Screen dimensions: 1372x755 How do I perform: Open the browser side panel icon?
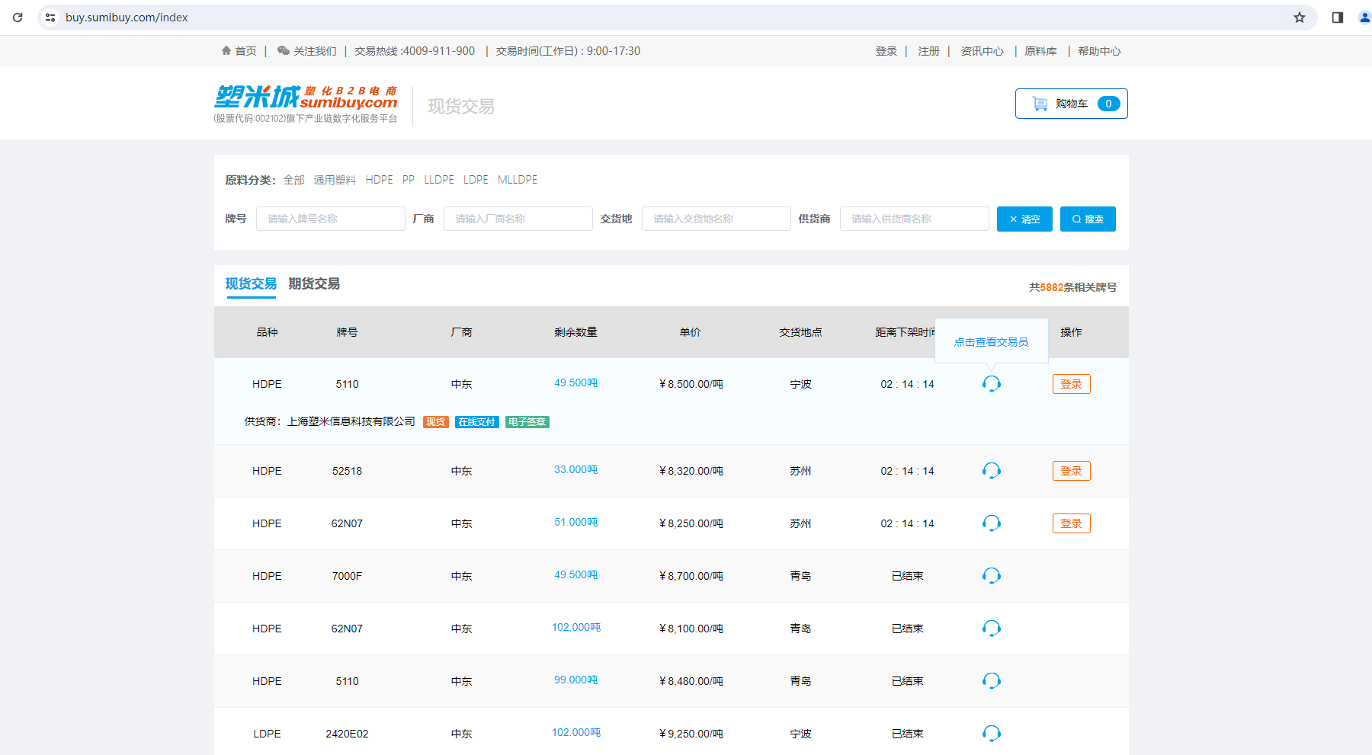tap(1338, 18)
